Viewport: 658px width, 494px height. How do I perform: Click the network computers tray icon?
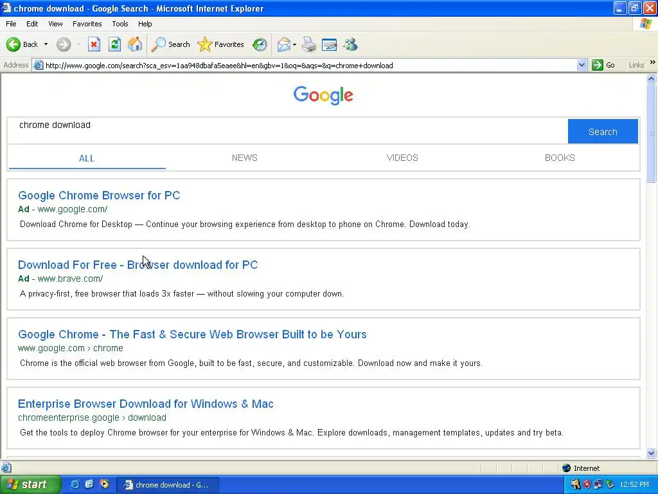coord(598,485)
